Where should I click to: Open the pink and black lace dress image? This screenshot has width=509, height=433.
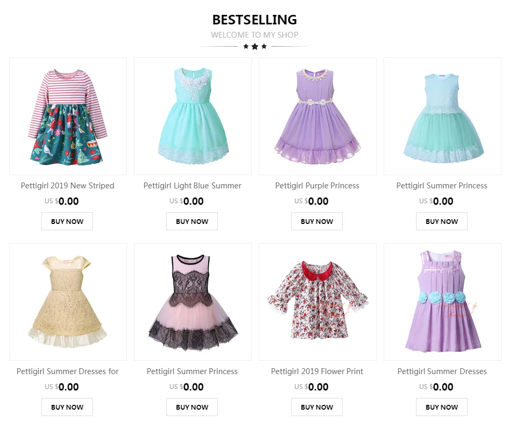pos(193,302)
